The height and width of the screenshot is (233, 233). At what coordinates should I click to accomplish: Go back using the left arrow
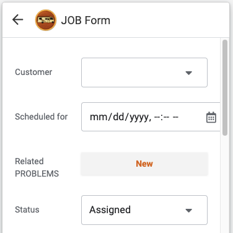point(17,20)
